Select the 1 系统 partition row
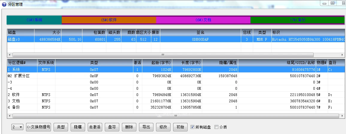Screen dimensions: 346x134 tap(176, 69)
